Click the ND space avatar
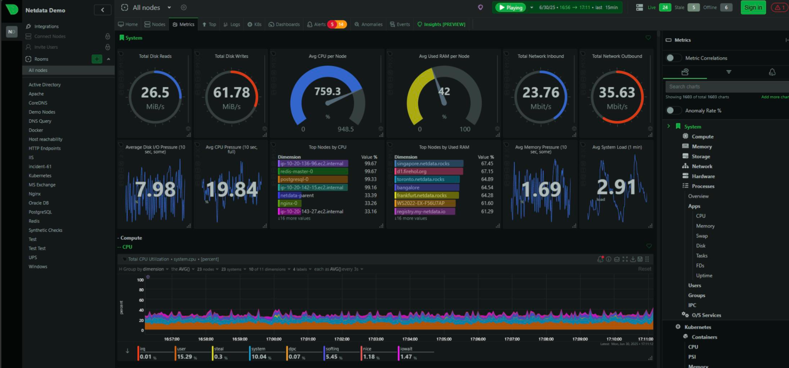This screenshot has width=789, height=368. [x=12, y=32]
